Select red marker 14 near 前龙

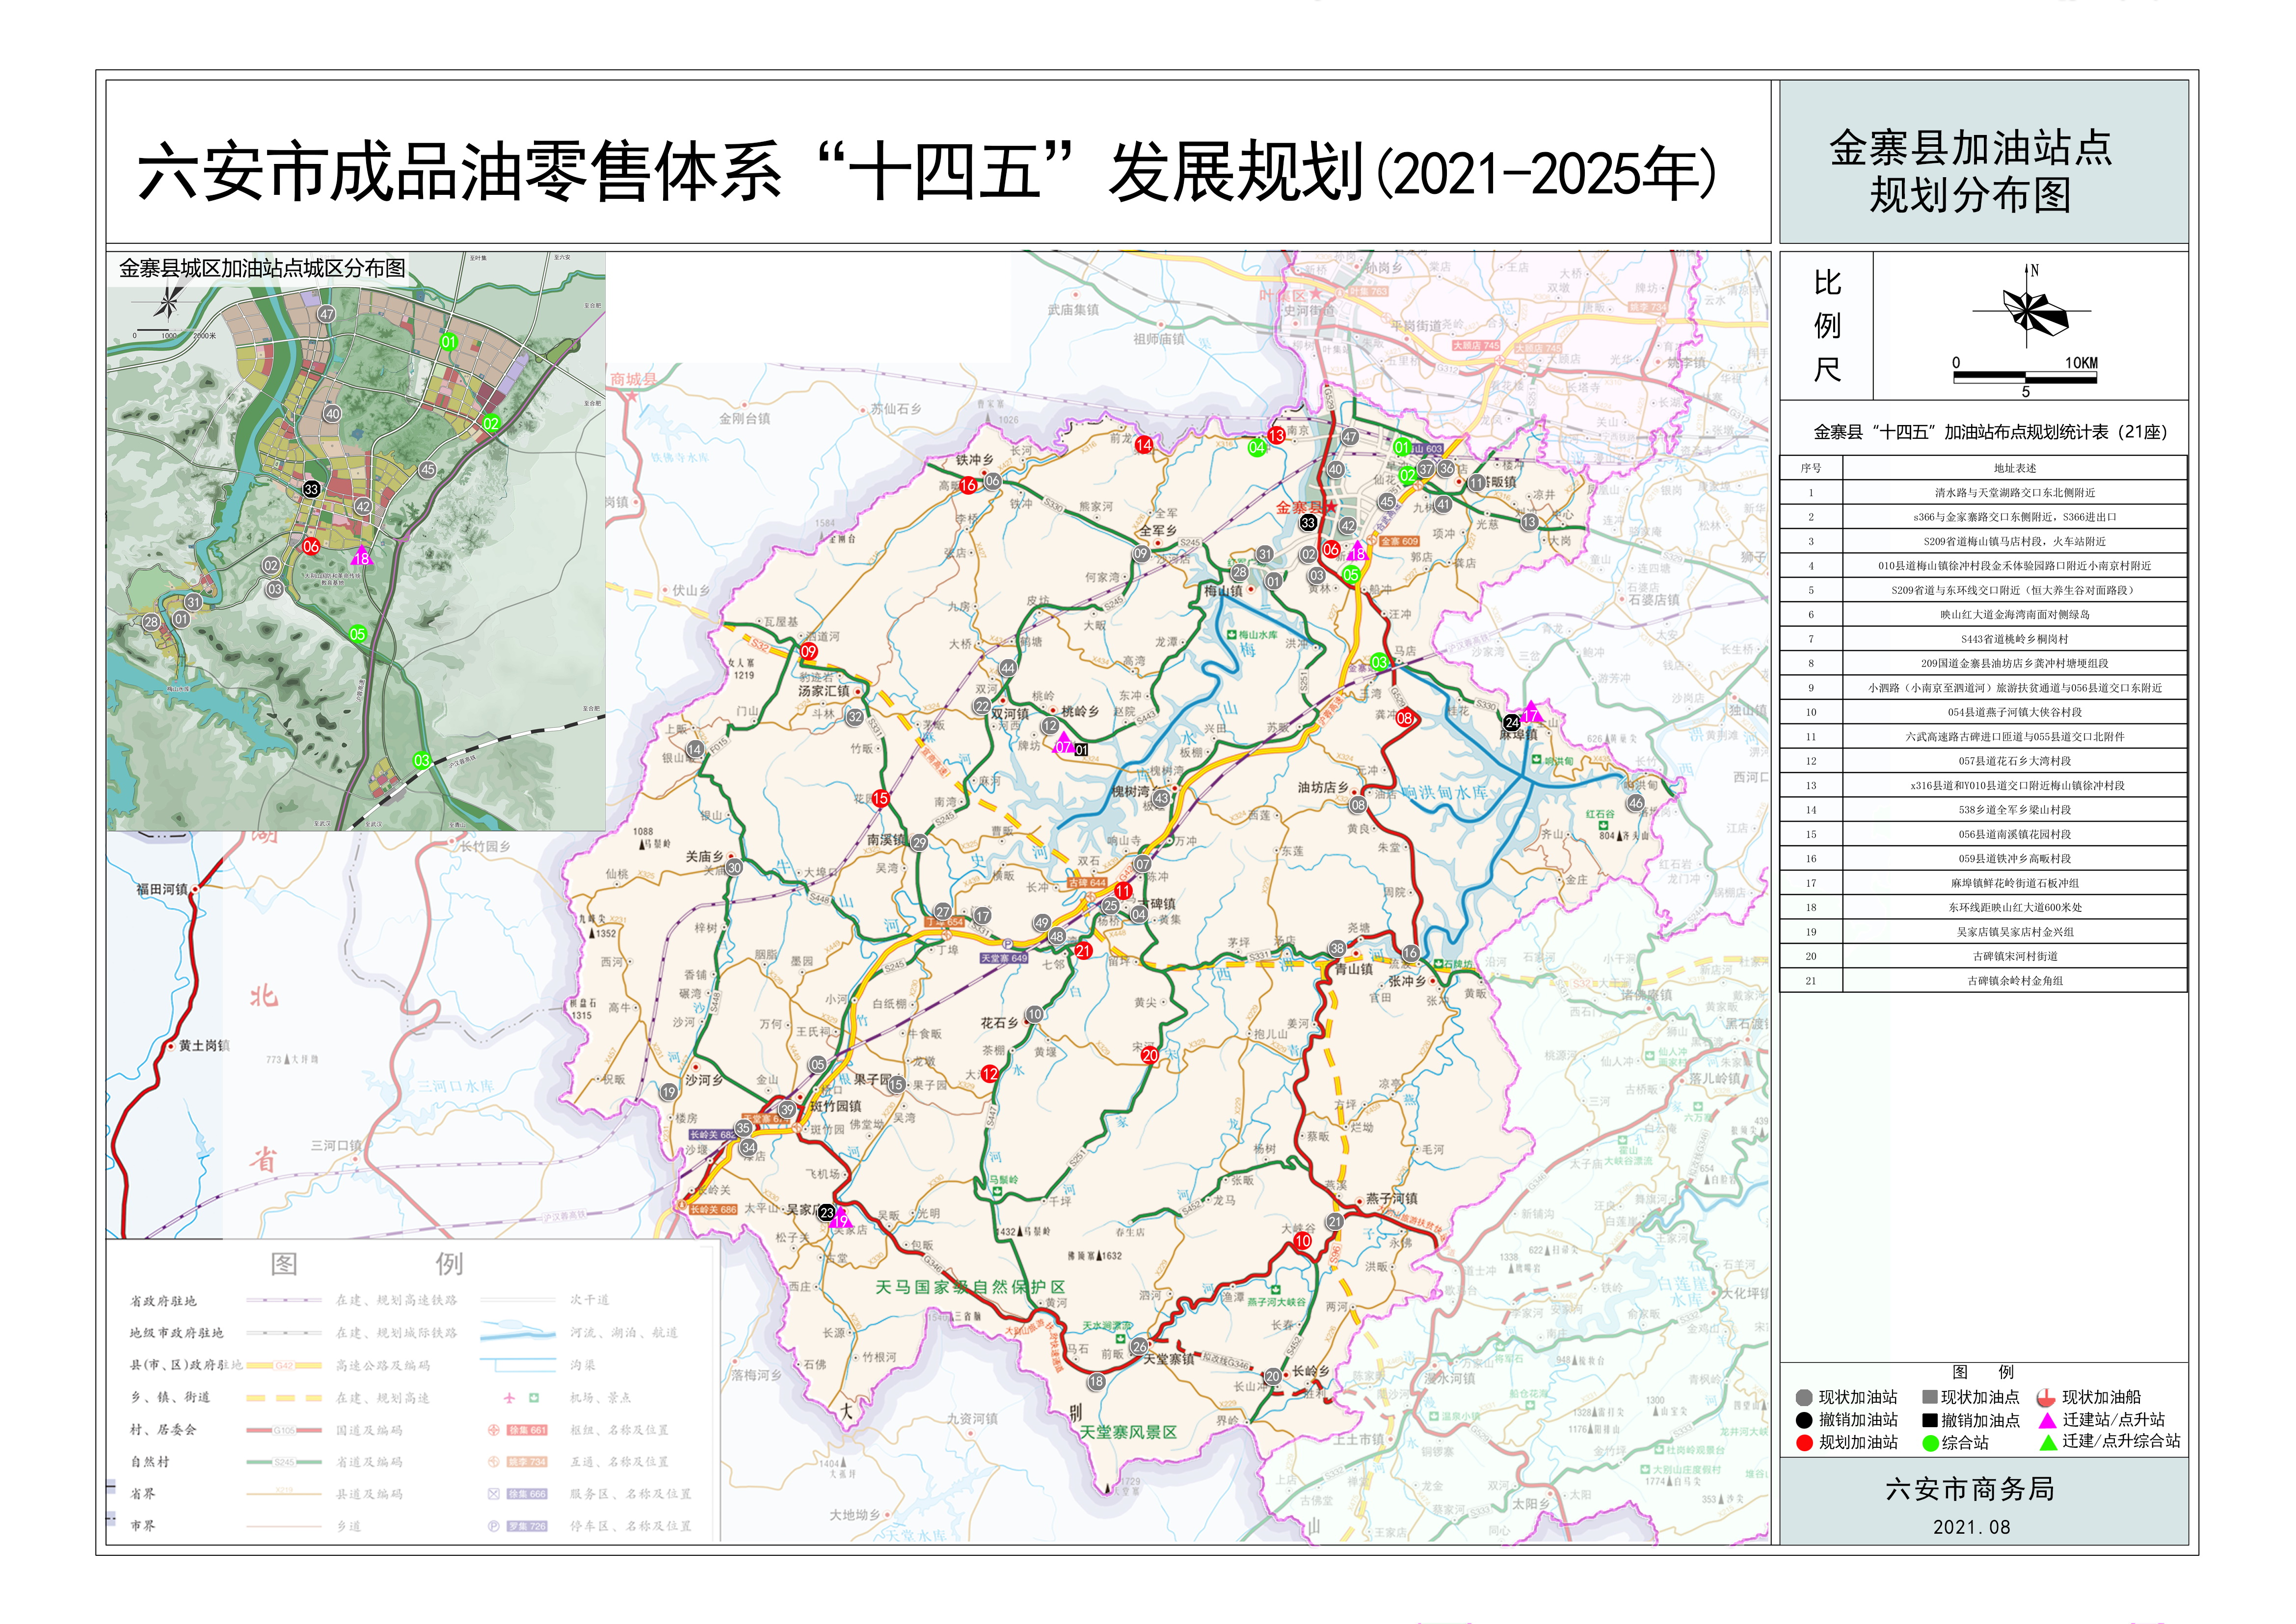point(1144,444)
